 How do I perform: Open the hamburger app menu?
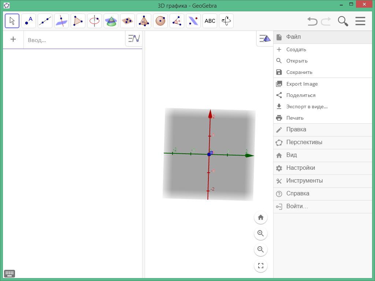360,21
